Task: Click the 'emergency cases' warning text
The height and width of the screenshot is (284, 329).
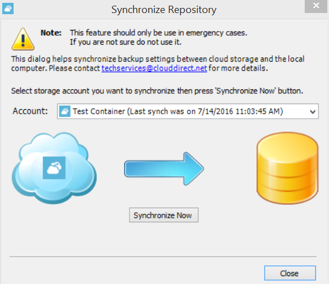Action: pos(217,33)
